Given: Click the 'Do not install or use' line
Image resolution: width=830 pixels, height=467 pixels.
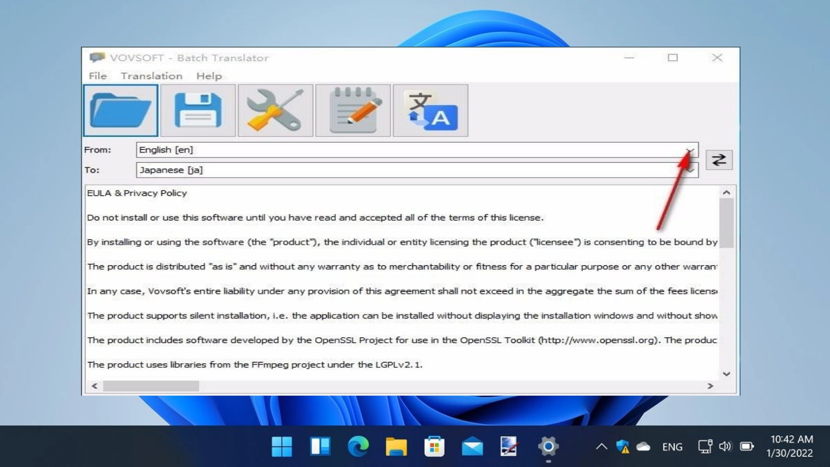Looking at the screenshot, I should tap(315, 218).
